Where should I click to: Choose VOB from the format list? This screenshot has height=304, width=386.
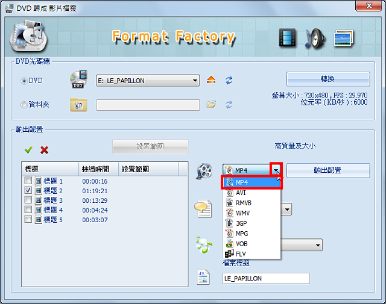pos(252,244)
